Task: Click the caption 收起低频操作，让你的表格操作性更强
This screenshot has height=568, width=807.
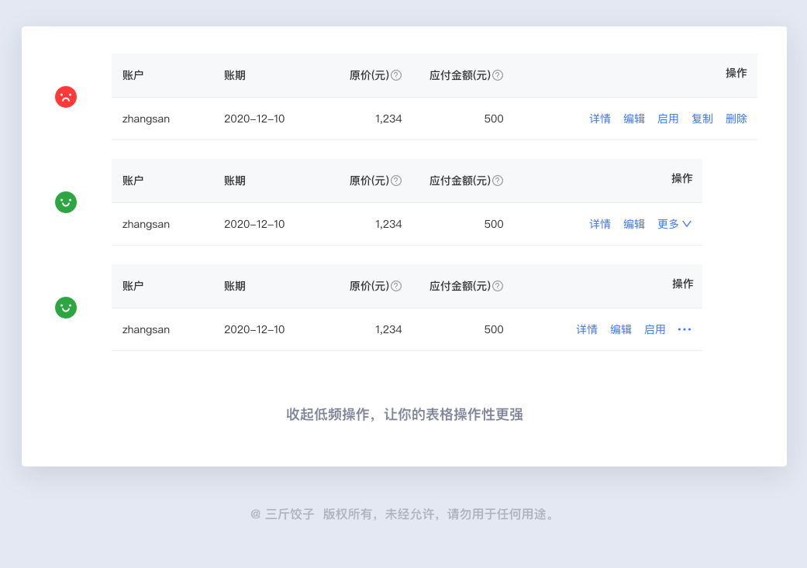Action: (405, 415)
